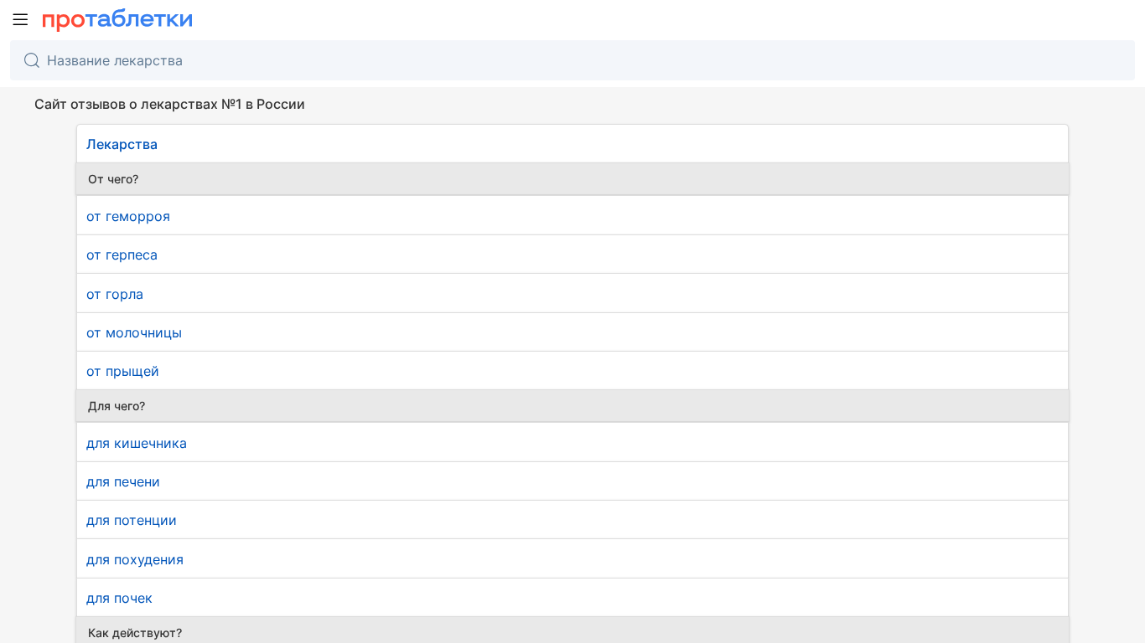This screenshot has height=643, width=1145.
Task: Select the для почек category
Action: [x=119, y=598]
